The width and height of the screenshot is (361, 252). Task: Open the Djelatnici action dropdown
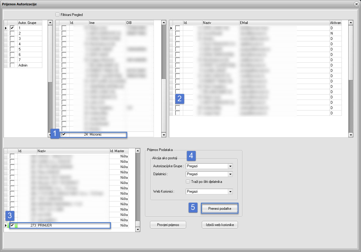point(230,174)
